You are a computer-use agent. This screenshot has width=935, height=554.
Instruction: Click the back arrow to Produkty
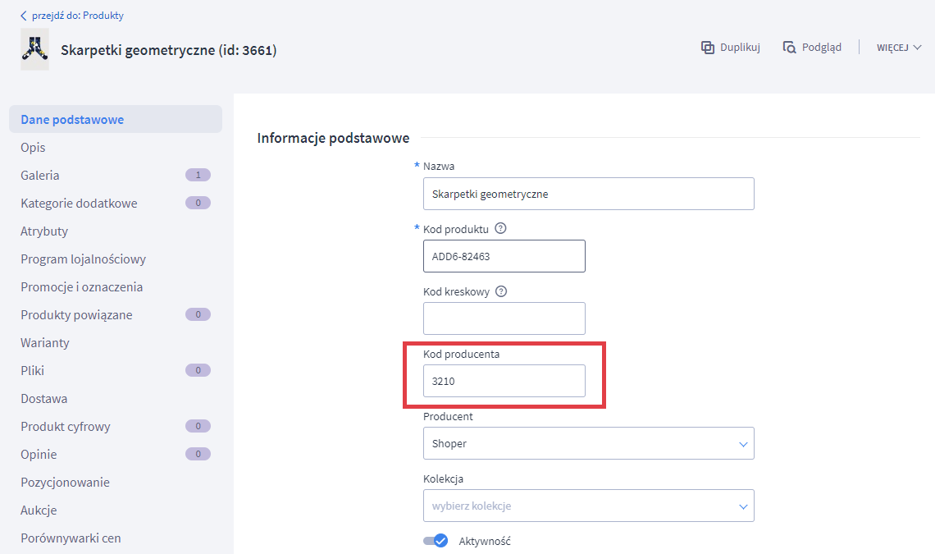pos(24,16)
